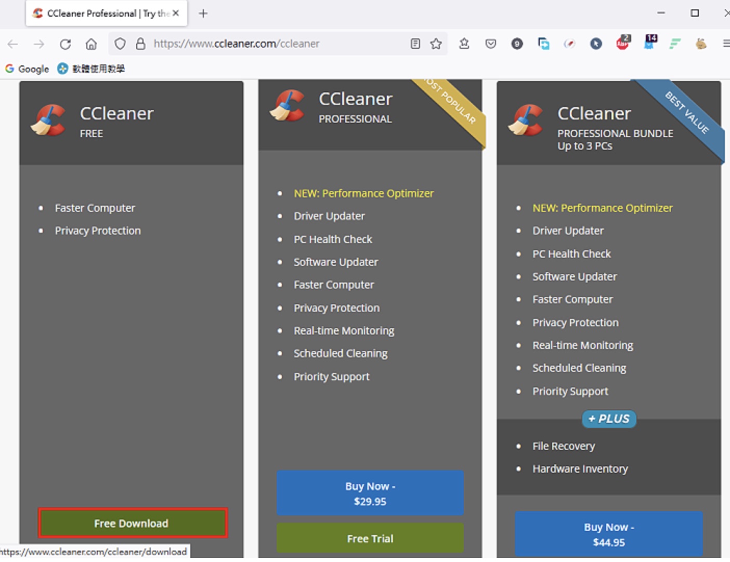Buy the Professional Bundle for $44.95
The image size is (730, 562).
click(x=609, y=534)
